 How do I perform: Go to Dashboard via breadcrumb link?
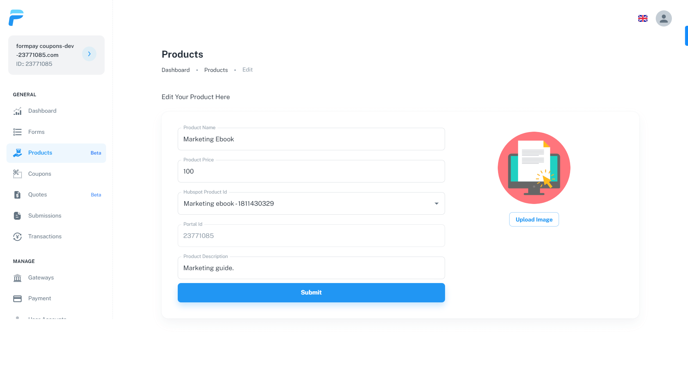pyautogui.click(x=176, y=70)
